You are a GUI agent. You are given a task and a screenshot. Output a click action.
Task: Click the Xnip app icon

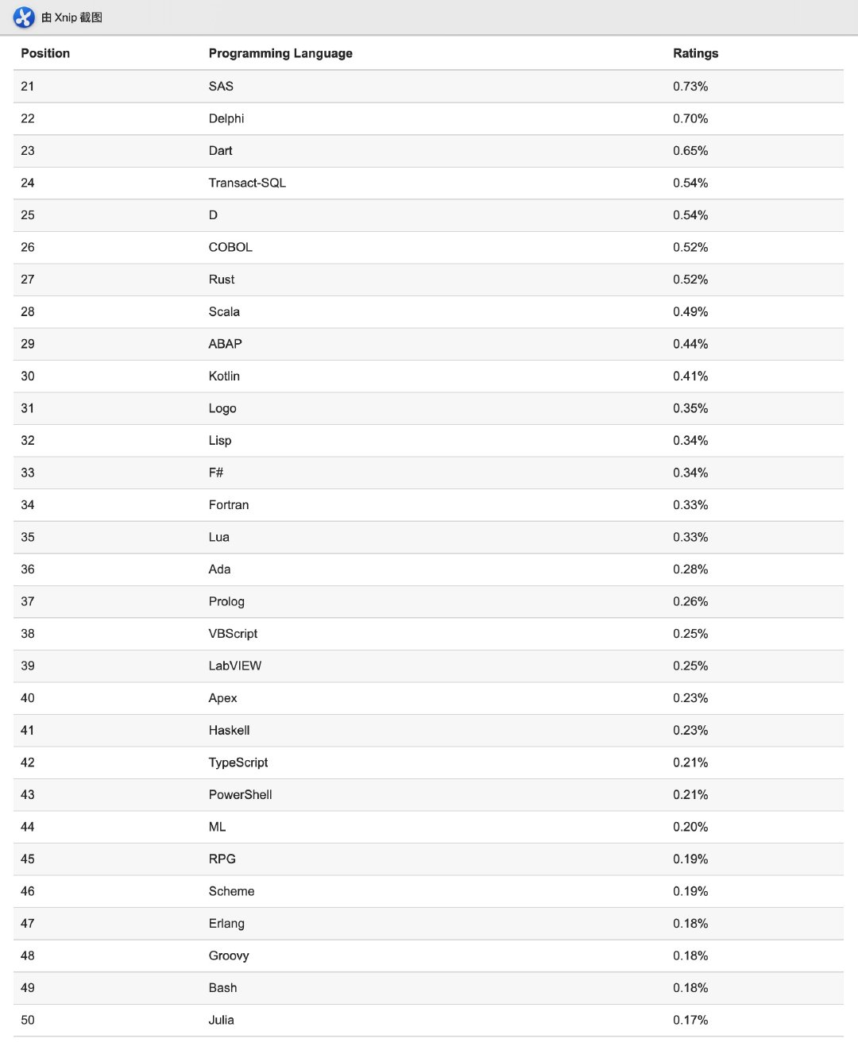coord(24,17)
